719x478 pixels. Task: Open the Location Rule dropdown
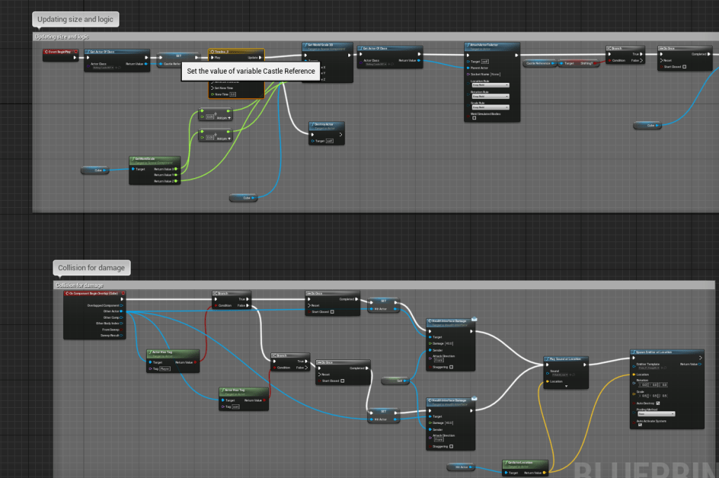(489, 85)
